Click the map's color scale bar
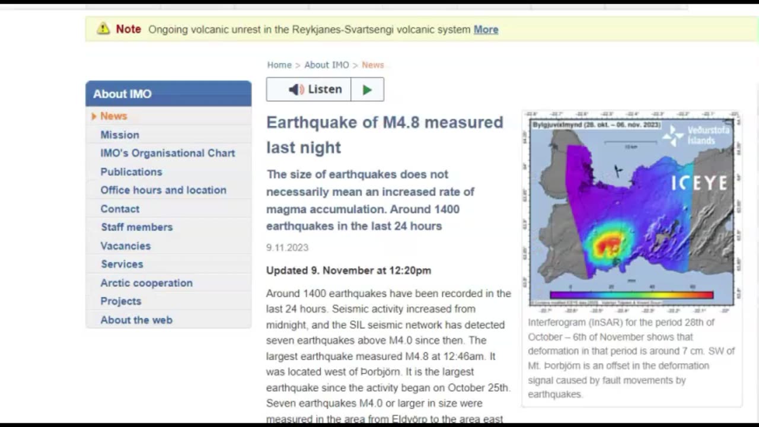759x427 pixels. pyautogui.click(x=632, y=295)
